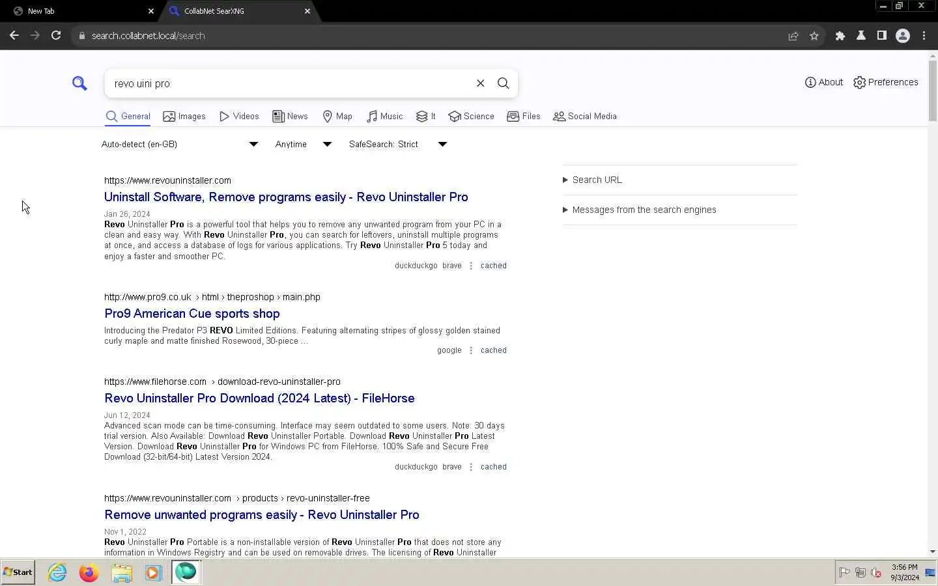The image size is (938, 586).
Task: Click the Show desktop button
Action: click(x=931, y=572)
